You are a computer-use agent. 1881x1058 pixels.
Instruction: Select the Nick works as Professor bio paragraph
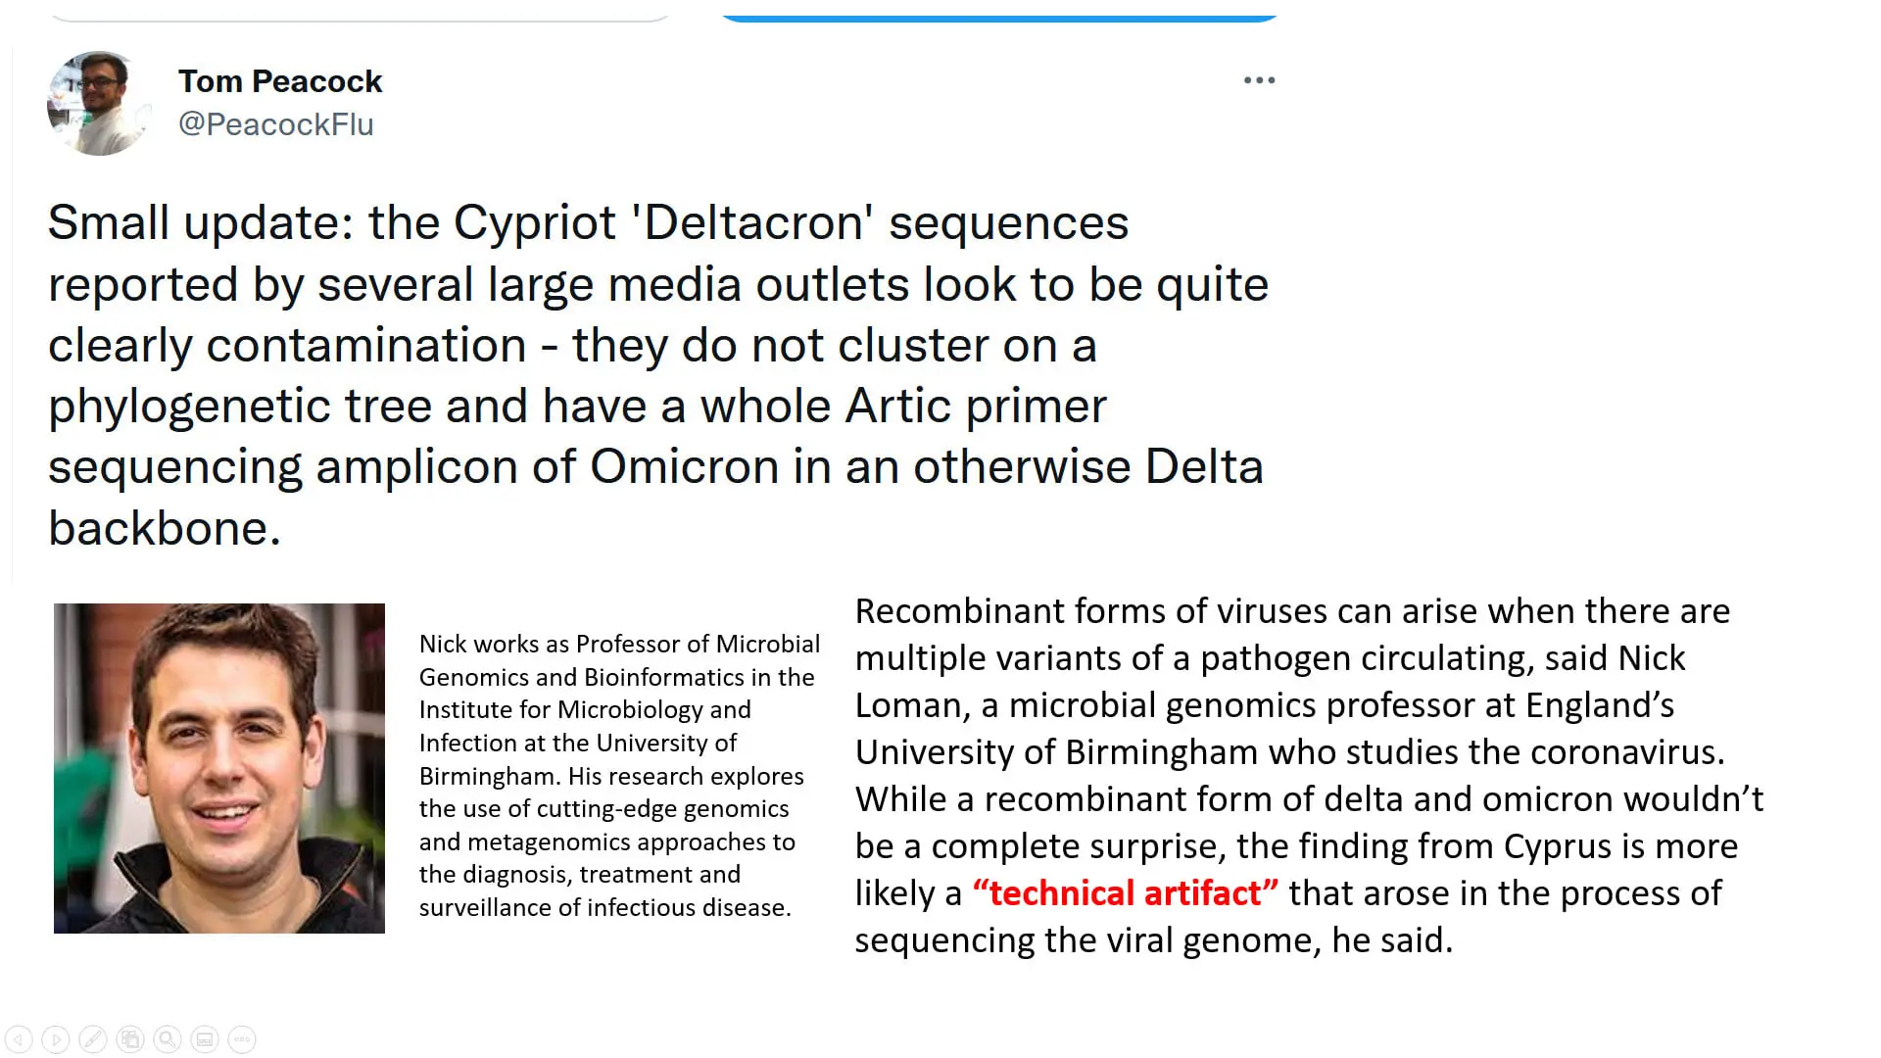click(619, 775)
